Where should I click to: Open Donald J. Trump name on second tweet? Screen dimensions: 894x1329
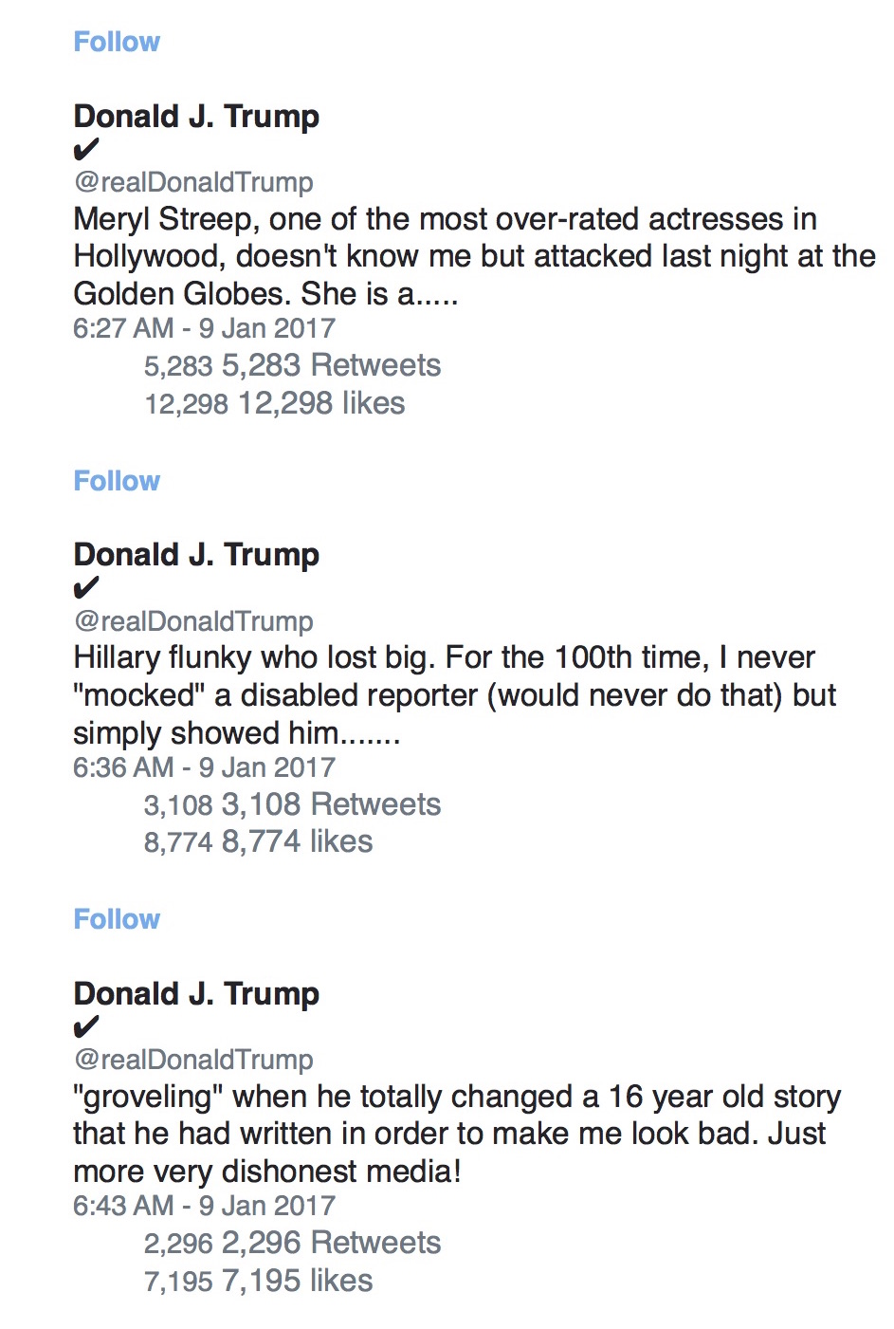click(196, 555)
